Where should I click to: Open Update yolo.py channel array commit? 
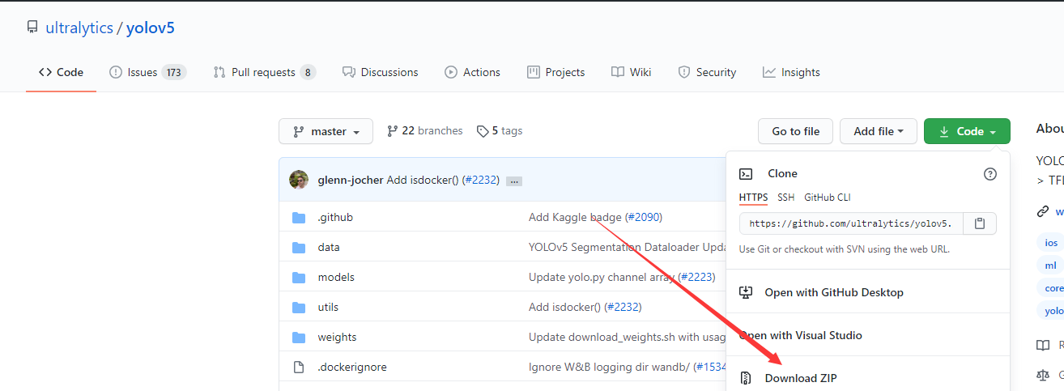pos(602,277)
